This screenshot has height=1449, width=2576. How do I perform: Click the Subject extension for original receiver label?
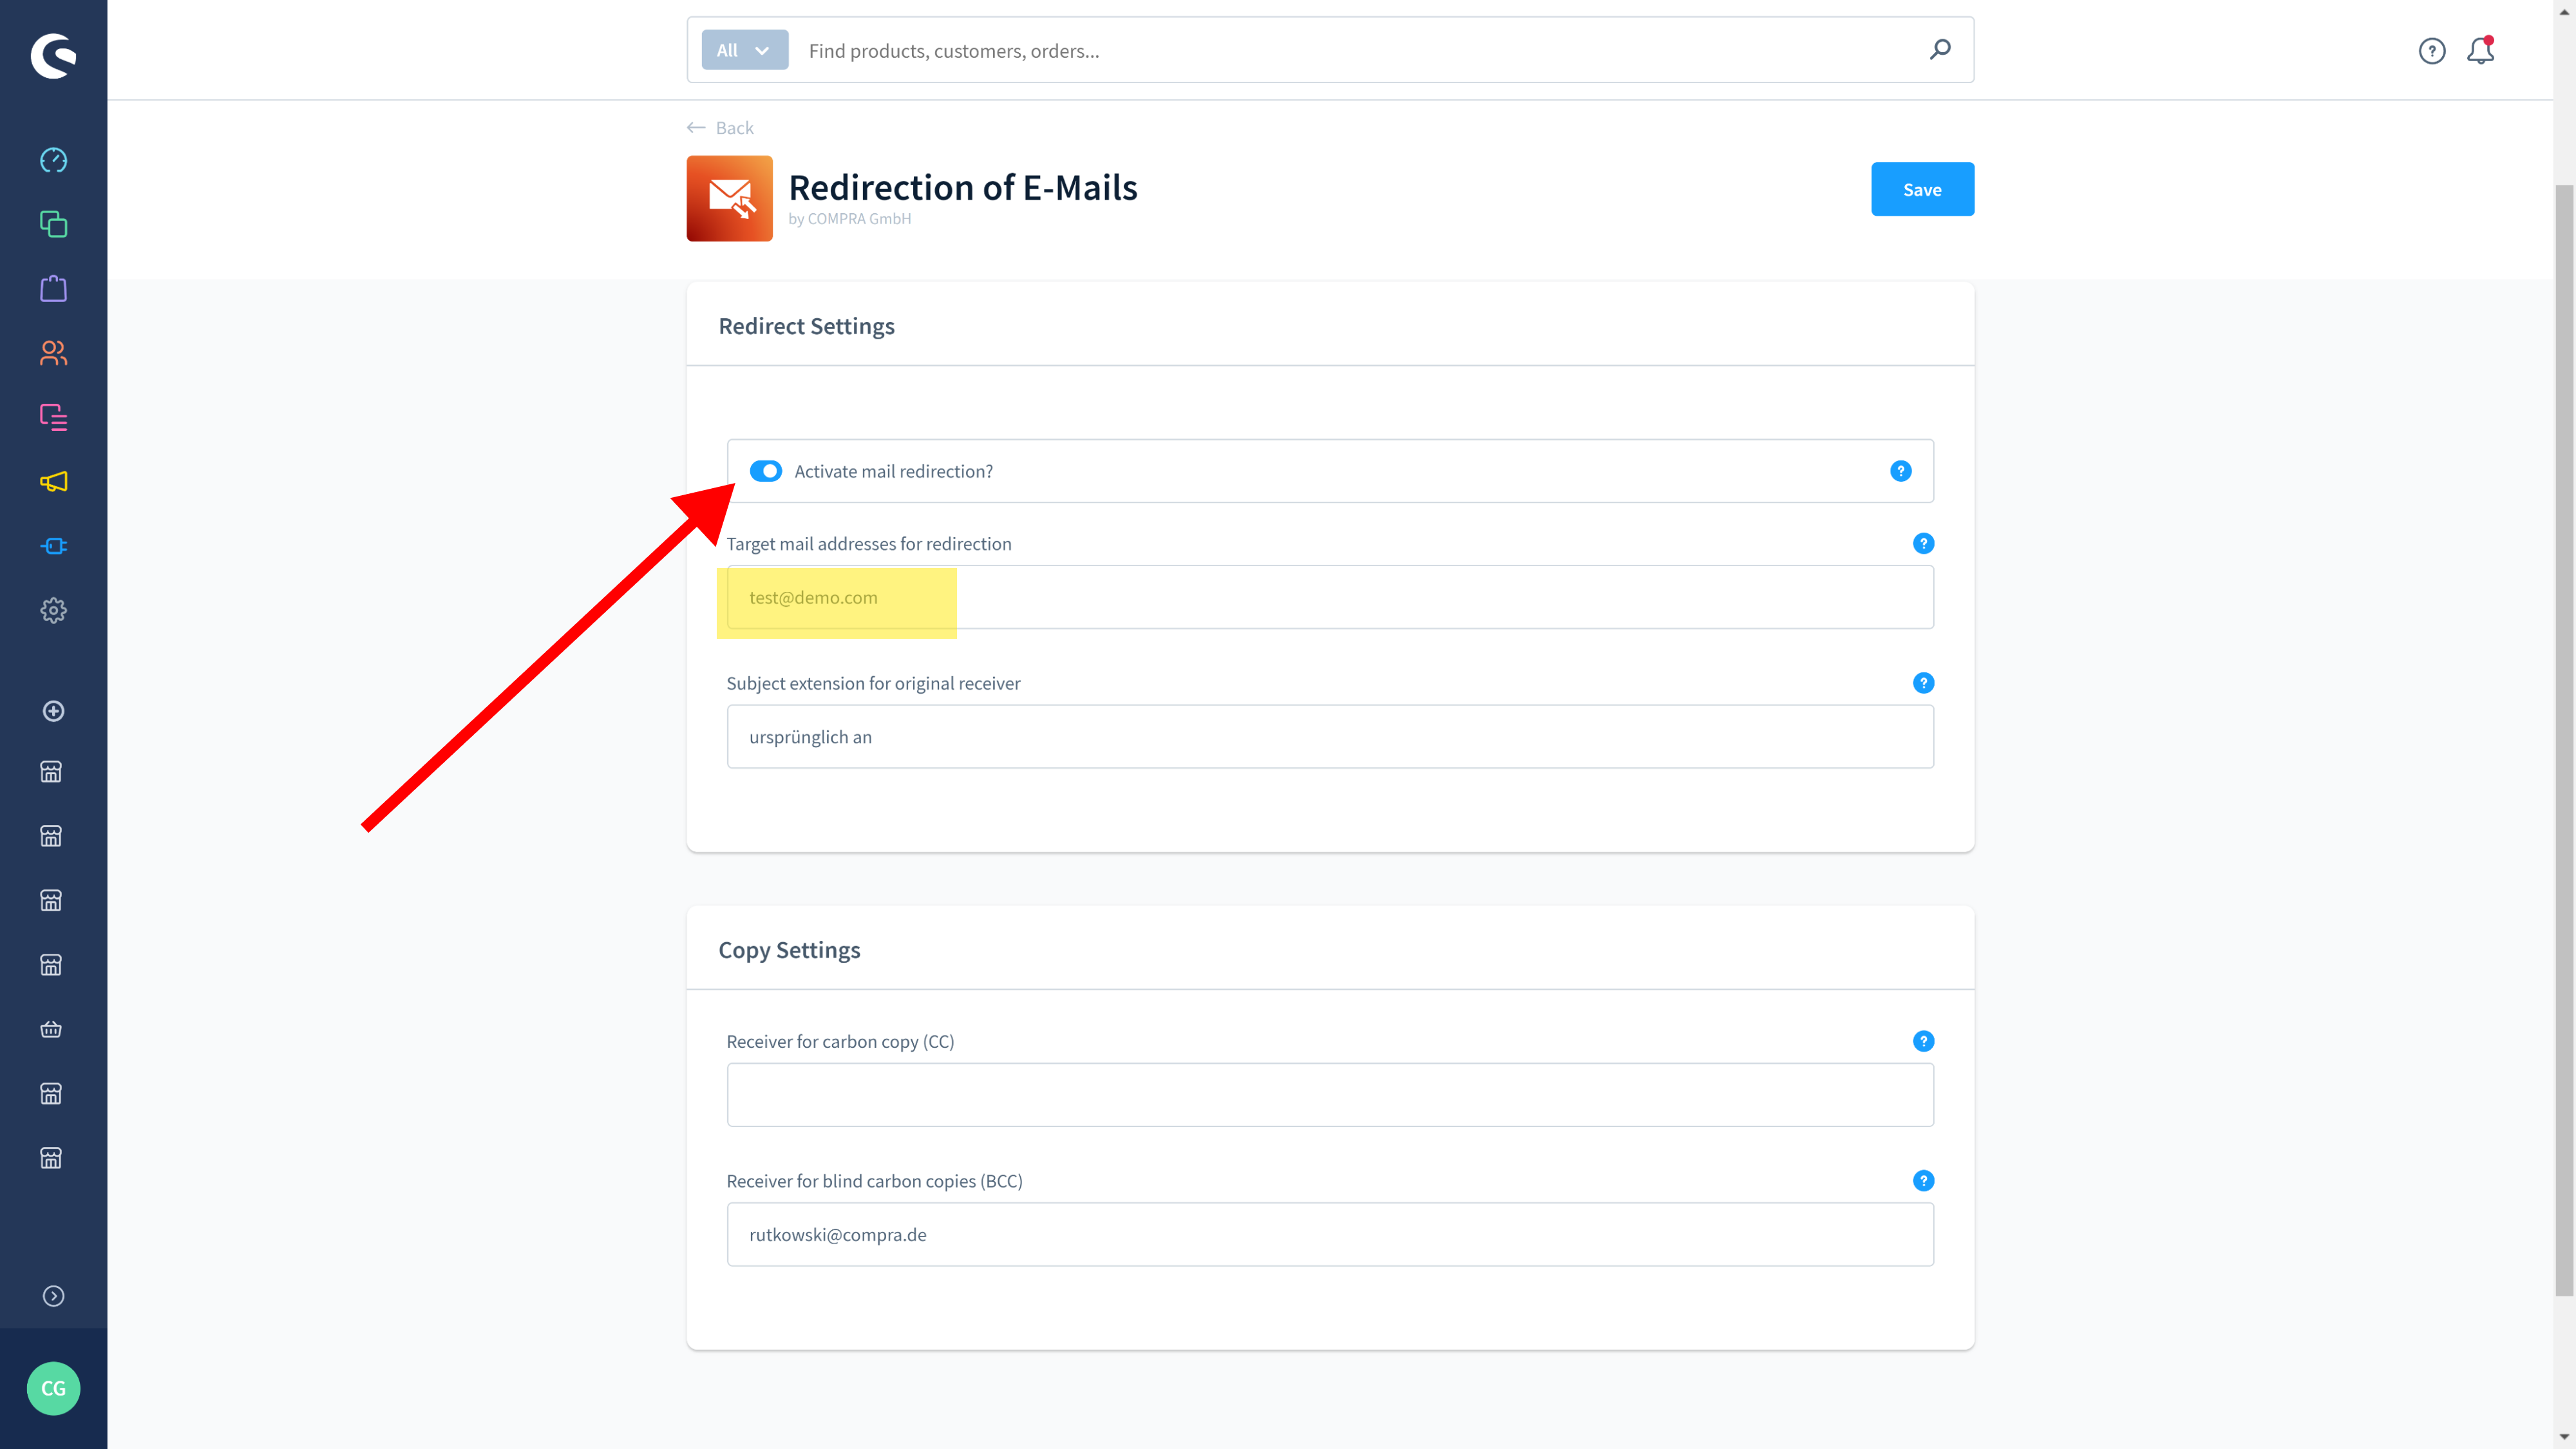pyautogui.click(x=873, y=683)
